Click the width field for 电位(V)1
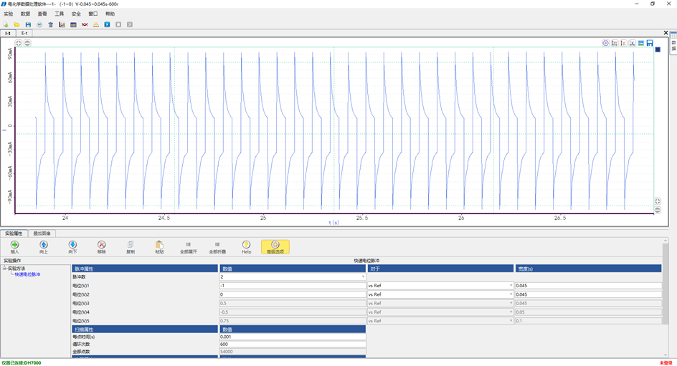 click(588, 285)
